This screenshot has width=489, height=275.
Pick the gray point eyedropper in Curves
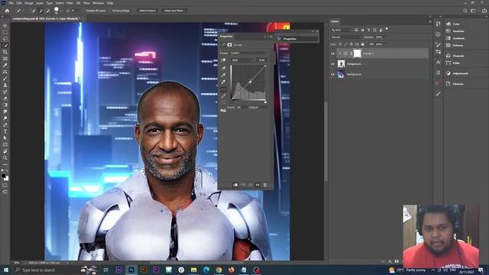[223, 75]
